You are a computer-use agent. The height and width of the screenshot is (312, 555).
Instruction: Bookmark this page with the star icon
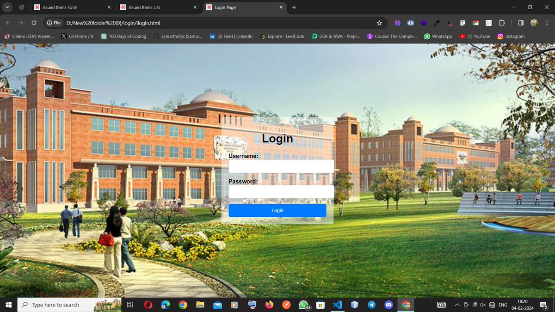click(379, 23)
